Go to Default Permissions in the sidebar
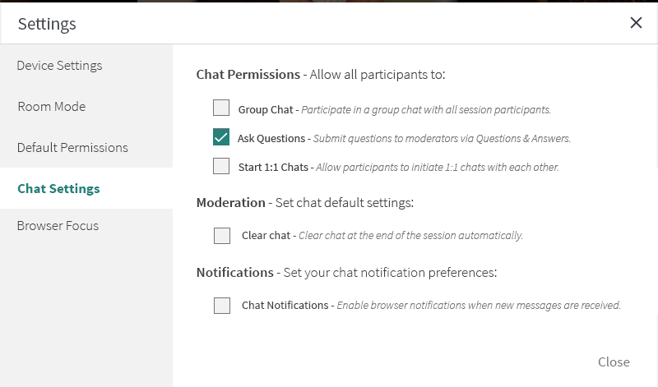 pyautogui.click(x=72, y=148)
